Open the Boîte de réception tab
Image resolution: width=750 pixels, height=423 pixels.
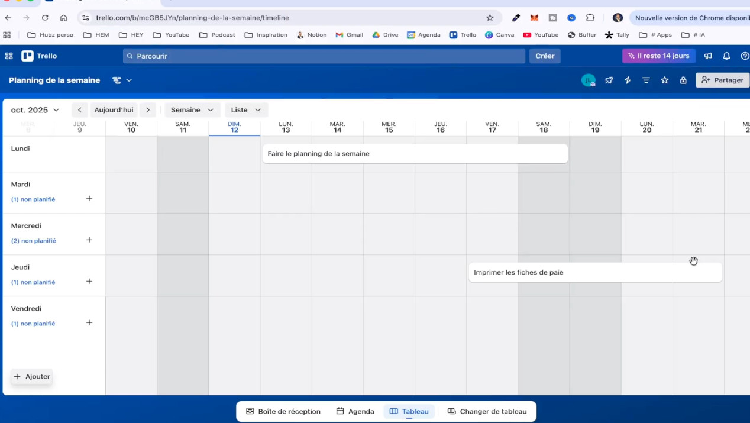[283, 411]
